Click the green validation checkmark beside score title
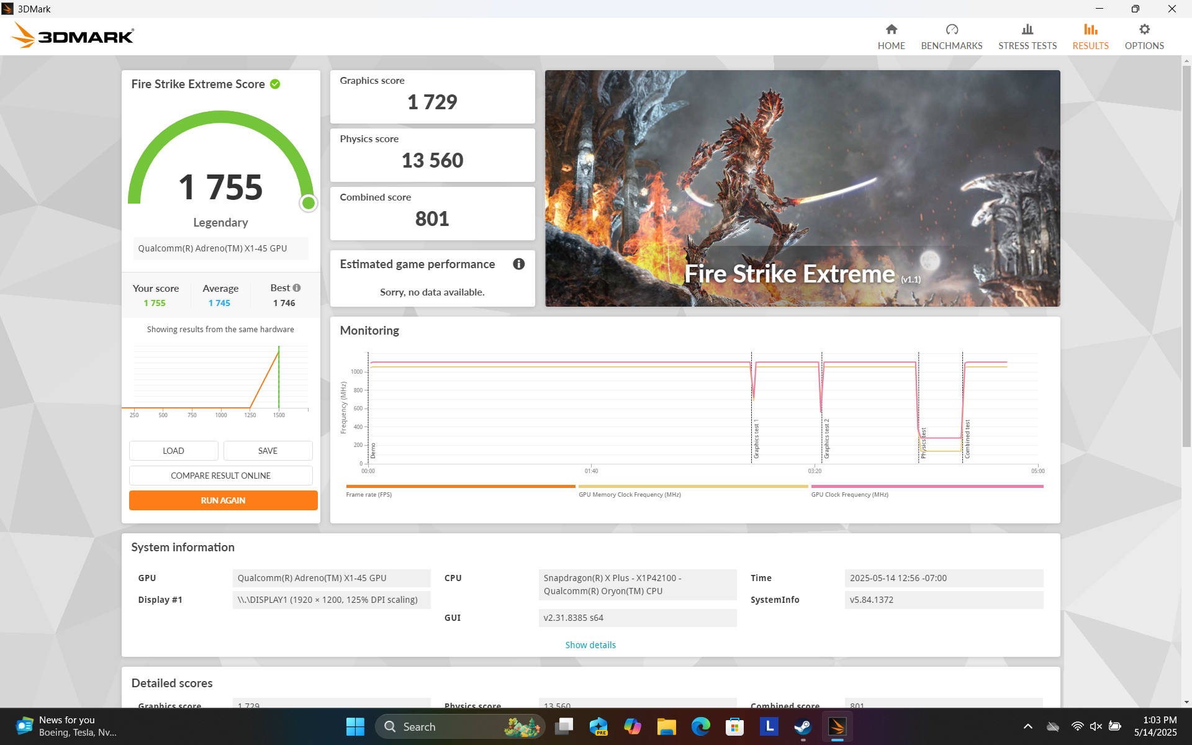Viewport: 1192px width, 745px height. click(x=275, y=84)
